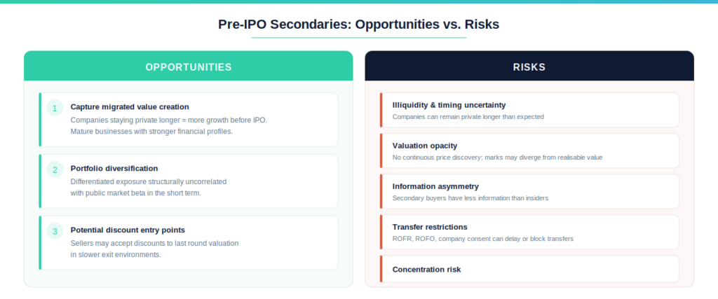The image size is (718, 299).
Task: Select the Illiquidity & timing uncertainty heading
Action: point(449,105)
